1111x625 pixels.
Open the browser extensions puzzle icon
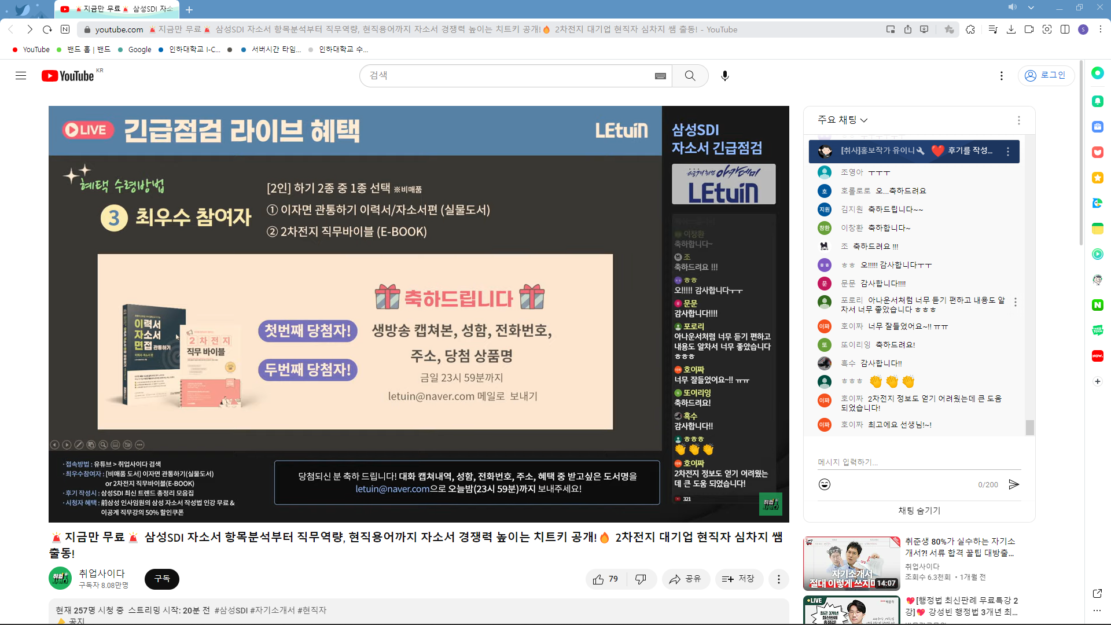tap(970, 30)
